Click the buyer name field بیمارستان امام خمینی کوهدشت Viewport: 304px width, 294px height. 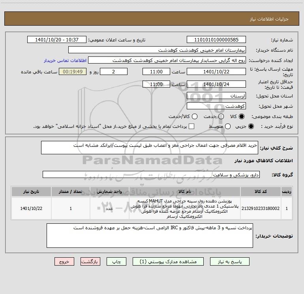(x=157, y=50)
